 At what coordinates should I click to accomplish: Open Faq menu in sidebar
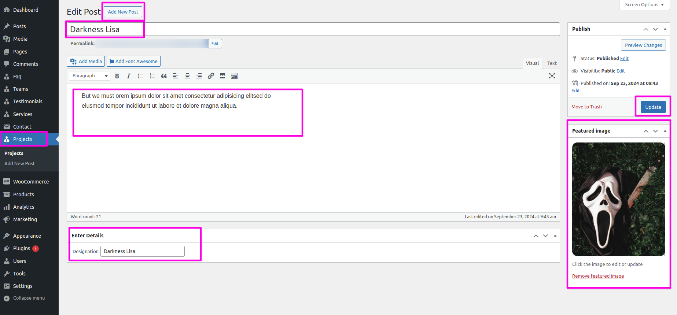point(29,77)
